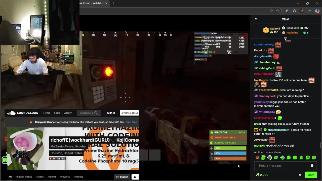Click the gold rank 1 badge
This screenshot has height=181, width=322.
(266, 30)
